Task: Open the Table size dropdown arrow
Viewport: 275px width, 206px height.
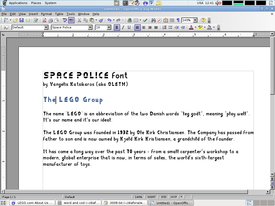Action: (x=140, y=20)
